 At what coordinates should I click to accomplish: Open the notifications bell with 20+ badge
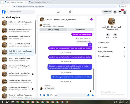[120, 12]
